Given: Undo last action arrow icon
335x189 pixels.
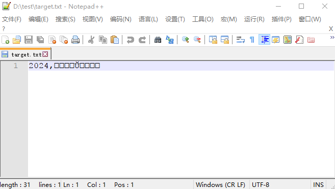Looking at the screenshot, I should point(131,40).
